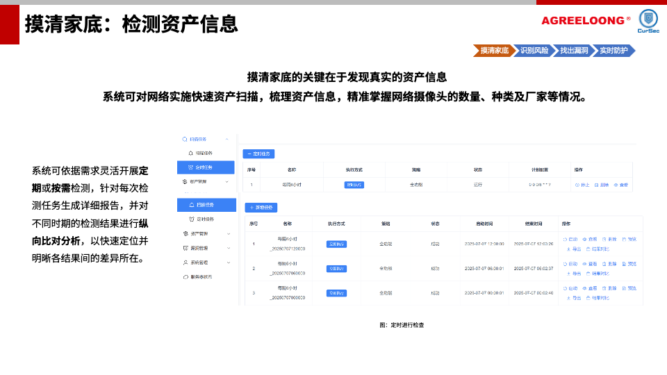Click the blue 定时任务 add button
The image size is (667, 375).
258,154
